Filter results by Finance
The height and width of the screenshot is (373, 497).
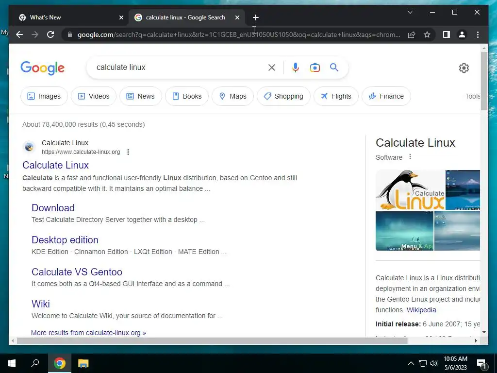pyautogui.click(x=386, y=96)
